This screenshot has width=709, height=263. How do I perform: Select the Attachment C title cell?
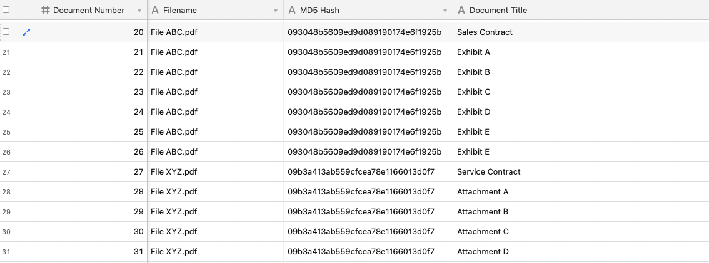tap(581, 231)
